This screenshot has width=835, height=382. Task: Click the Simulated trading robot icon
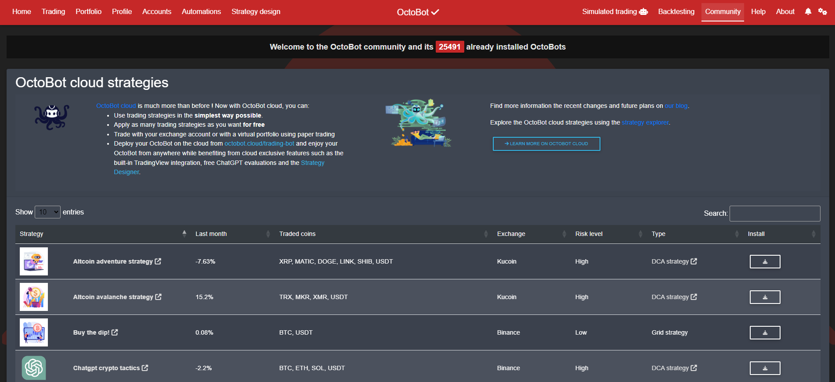pyautogui.click(x=643, y=12)
